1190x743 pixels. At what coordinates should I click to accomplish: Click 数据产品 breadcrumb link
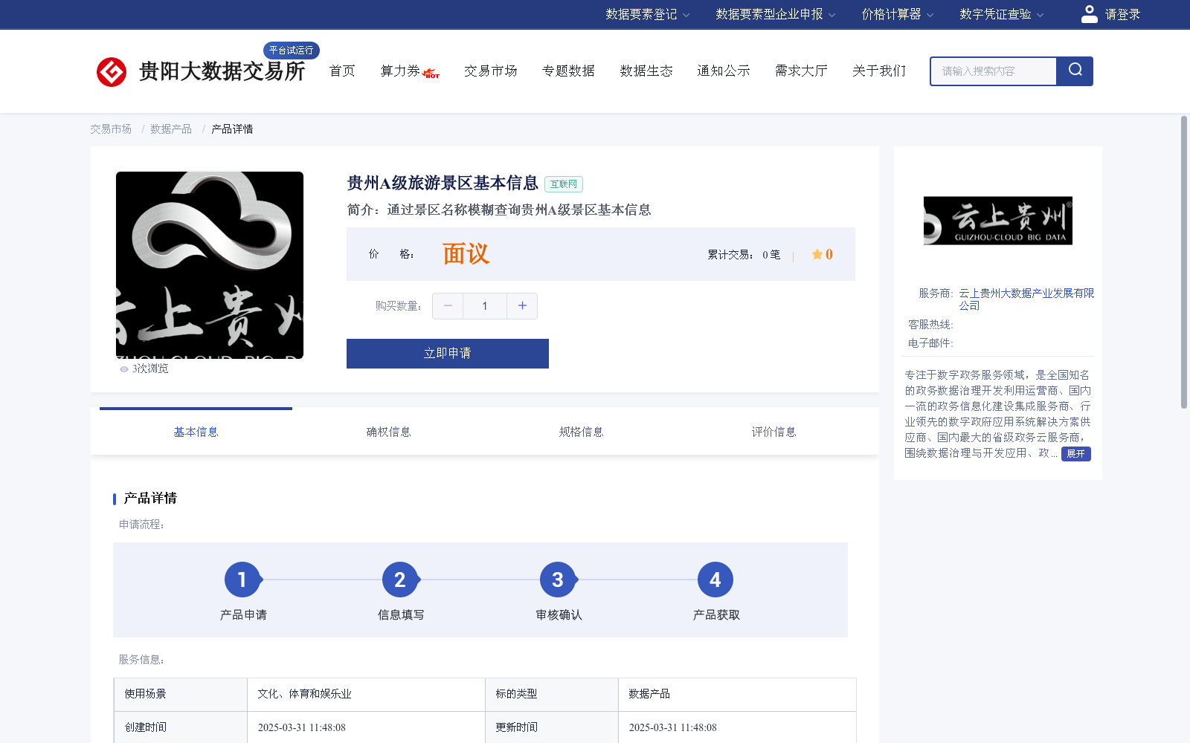click(x=171, y=129)
